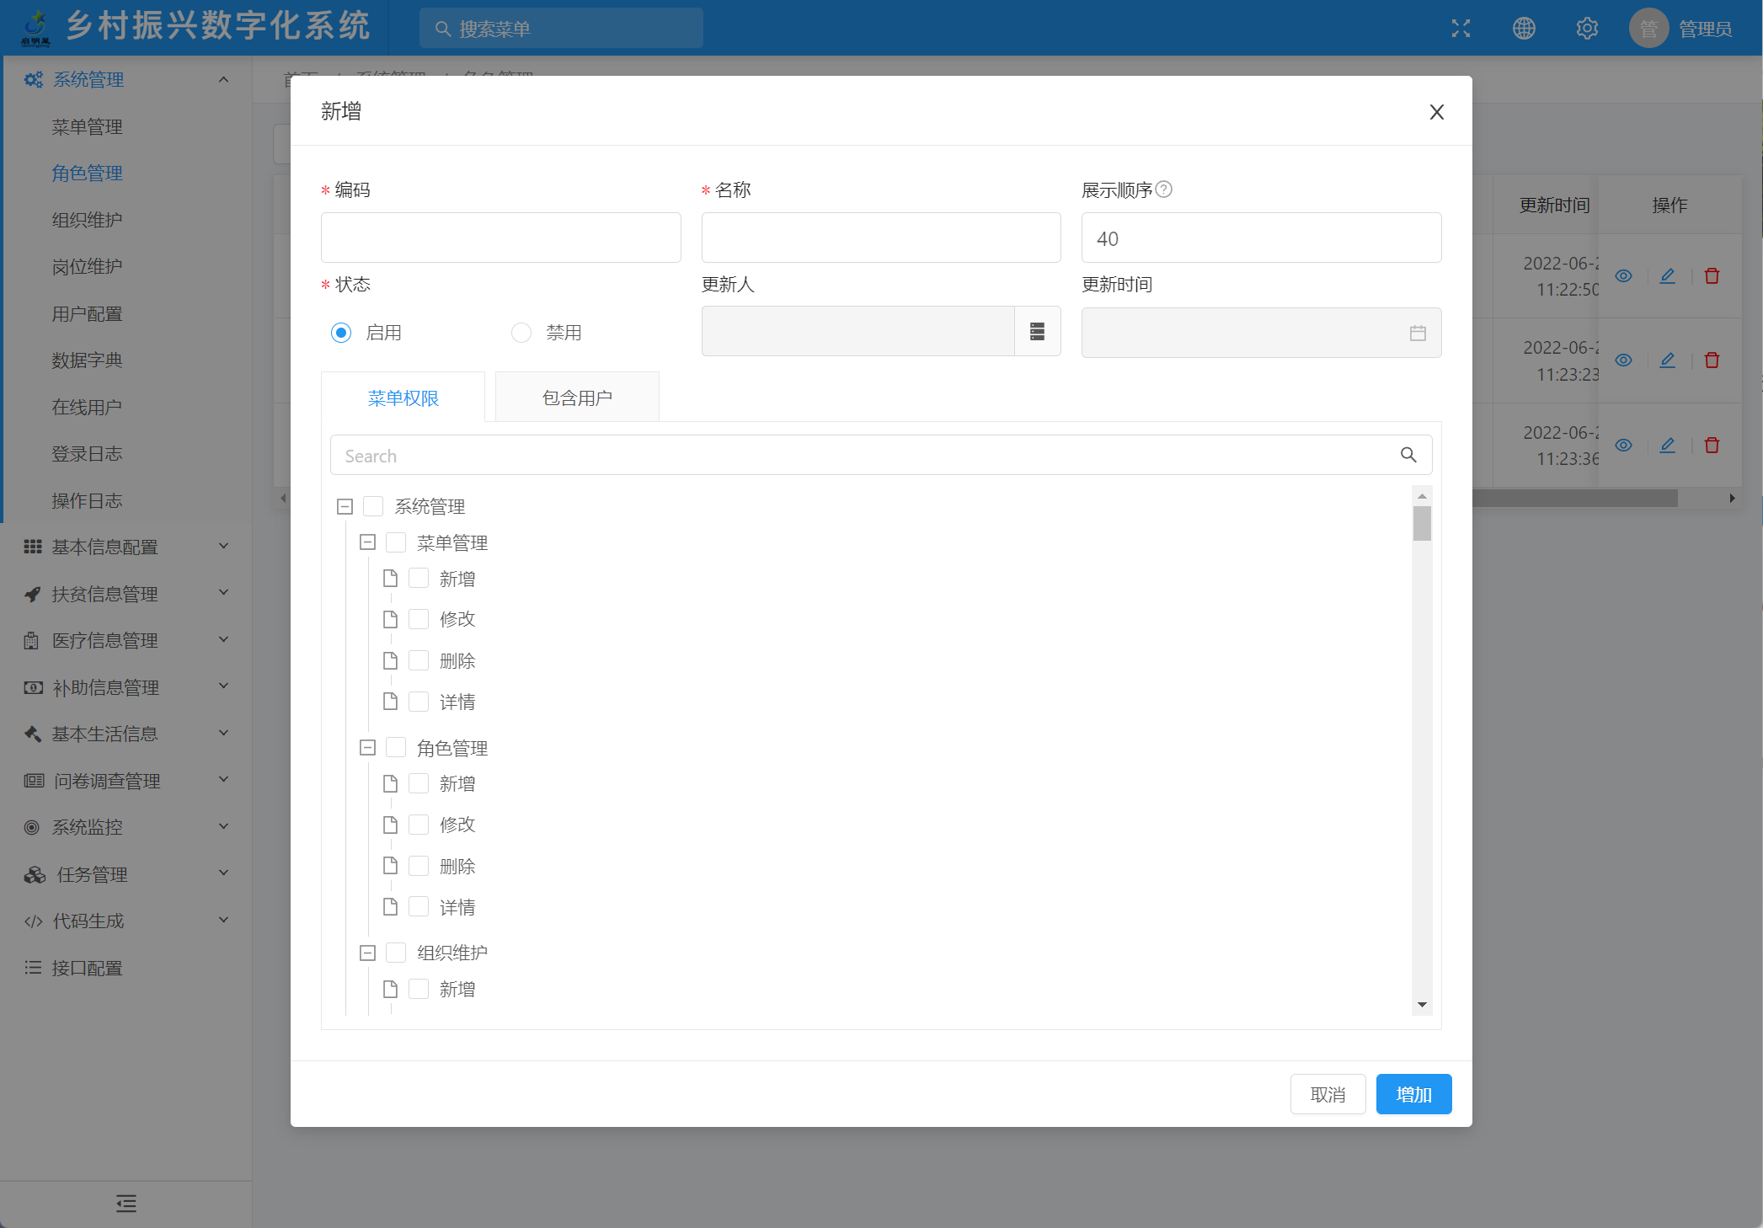Image resolution: width=1763 pixels, height=1228 pixels.
Task: Click the list picker icon beside 更新人
Action: pyautogui.click(x=1037, y=332)
